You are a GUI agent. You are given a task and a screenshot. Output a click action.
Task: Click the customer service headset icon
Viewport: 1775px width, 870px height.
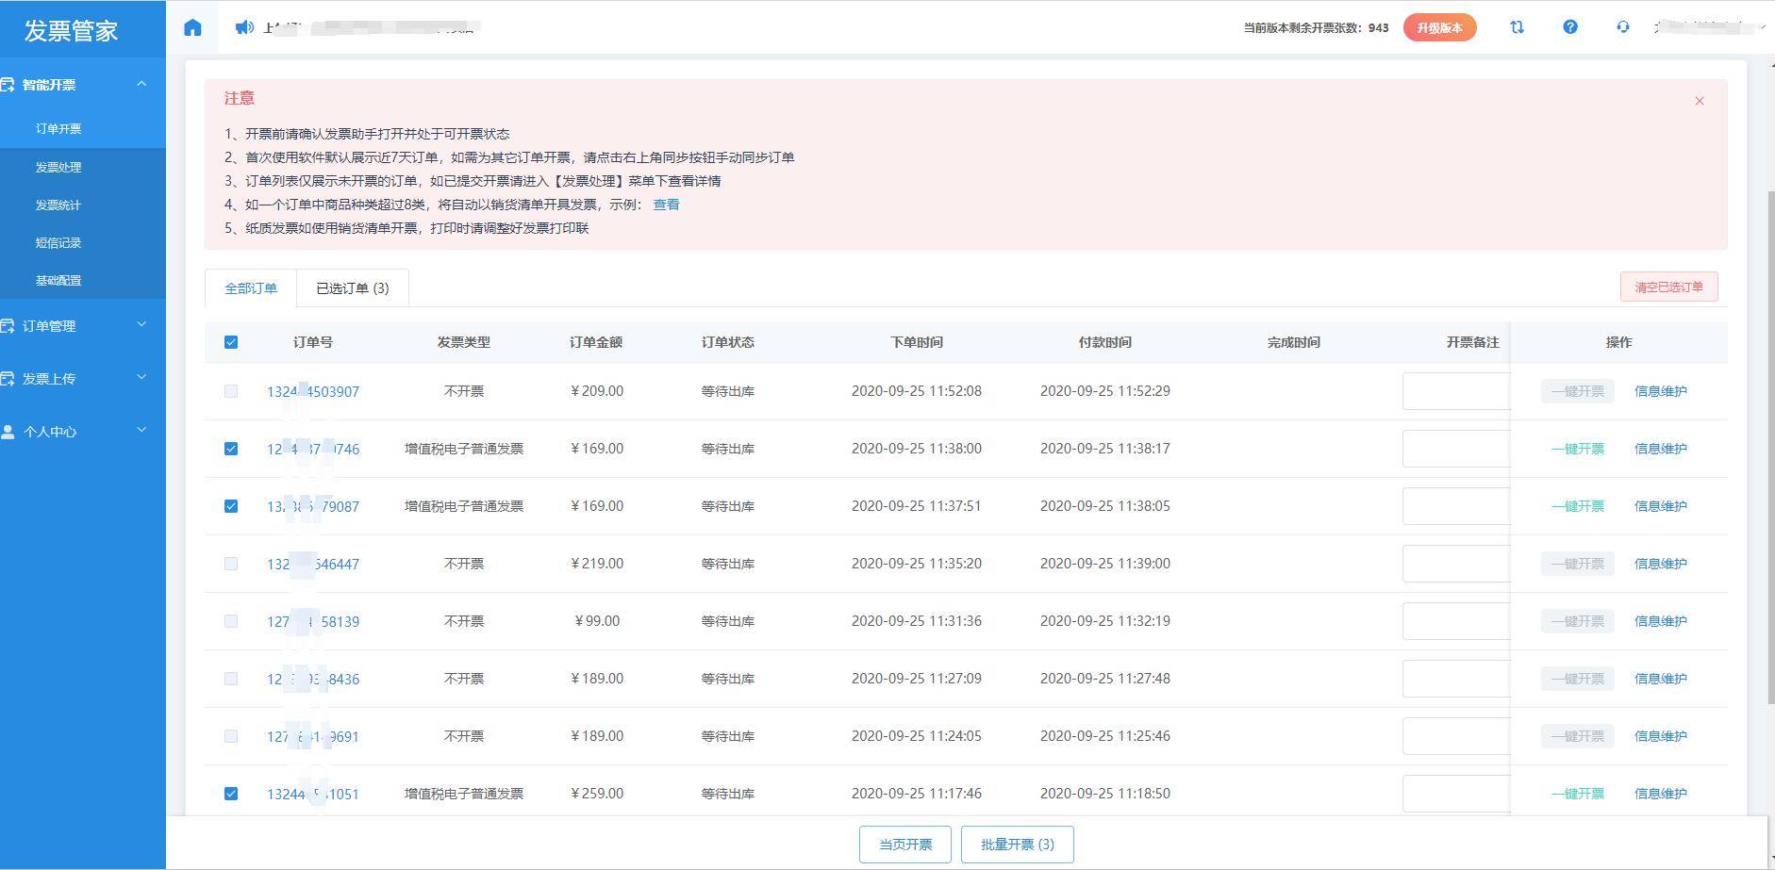(1622, 27)
